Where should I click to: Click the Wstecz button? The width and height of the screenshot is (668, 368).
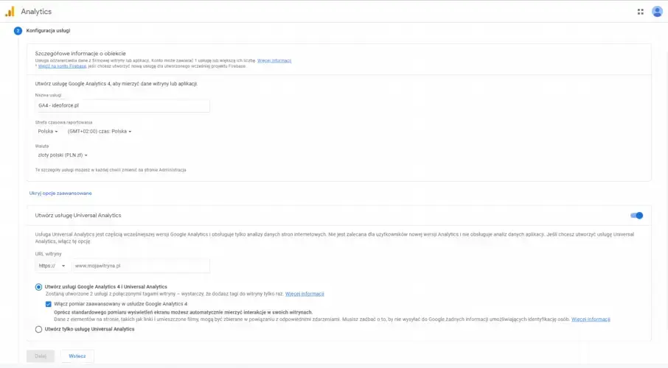tap(77, 356)
